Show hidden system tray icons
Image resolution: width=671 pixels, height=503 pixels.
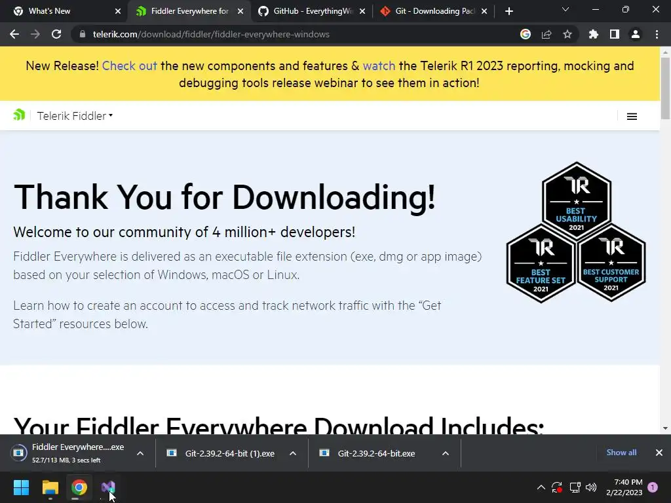tap(541, 487)
